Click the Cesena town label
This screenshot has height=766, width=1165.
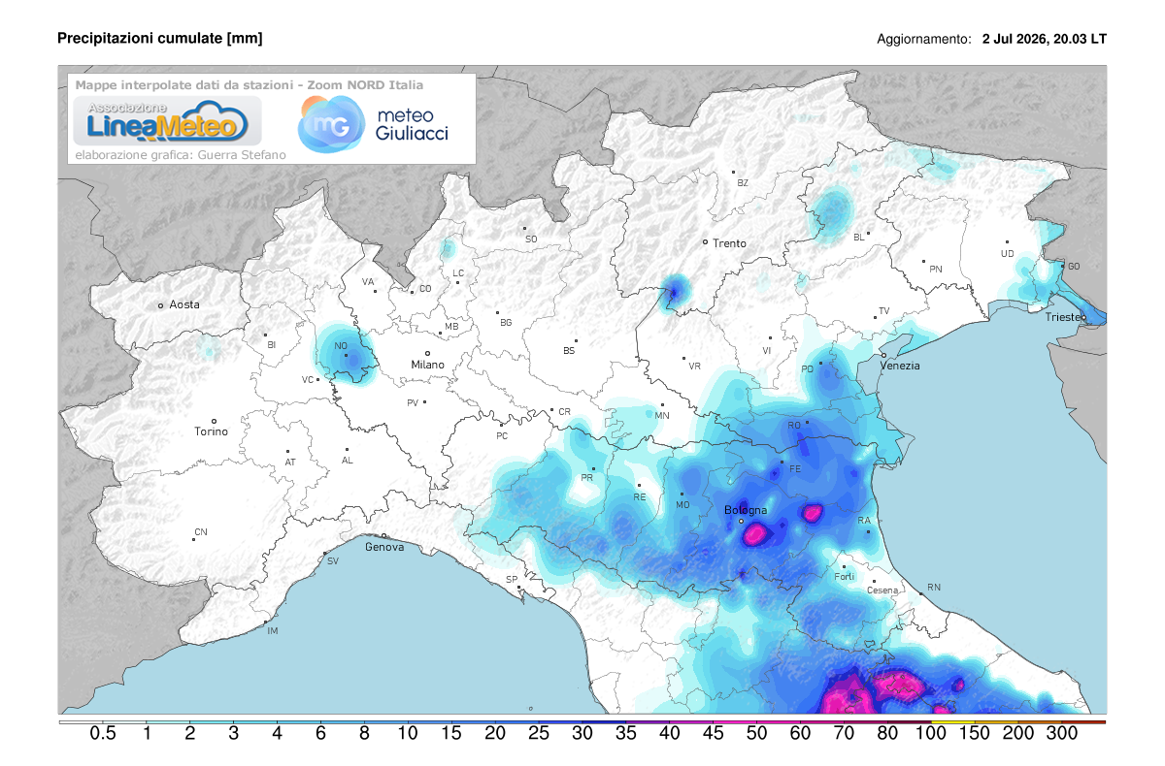point(882,590)
